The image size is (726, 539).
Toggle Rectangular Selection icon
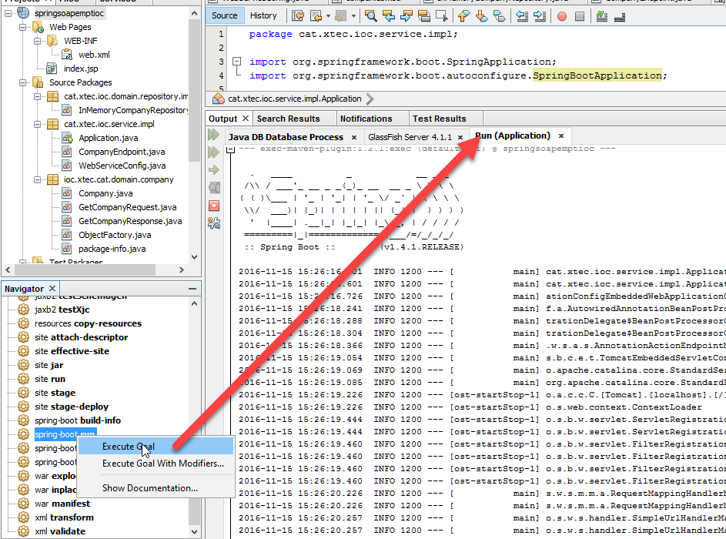point(442,16)
